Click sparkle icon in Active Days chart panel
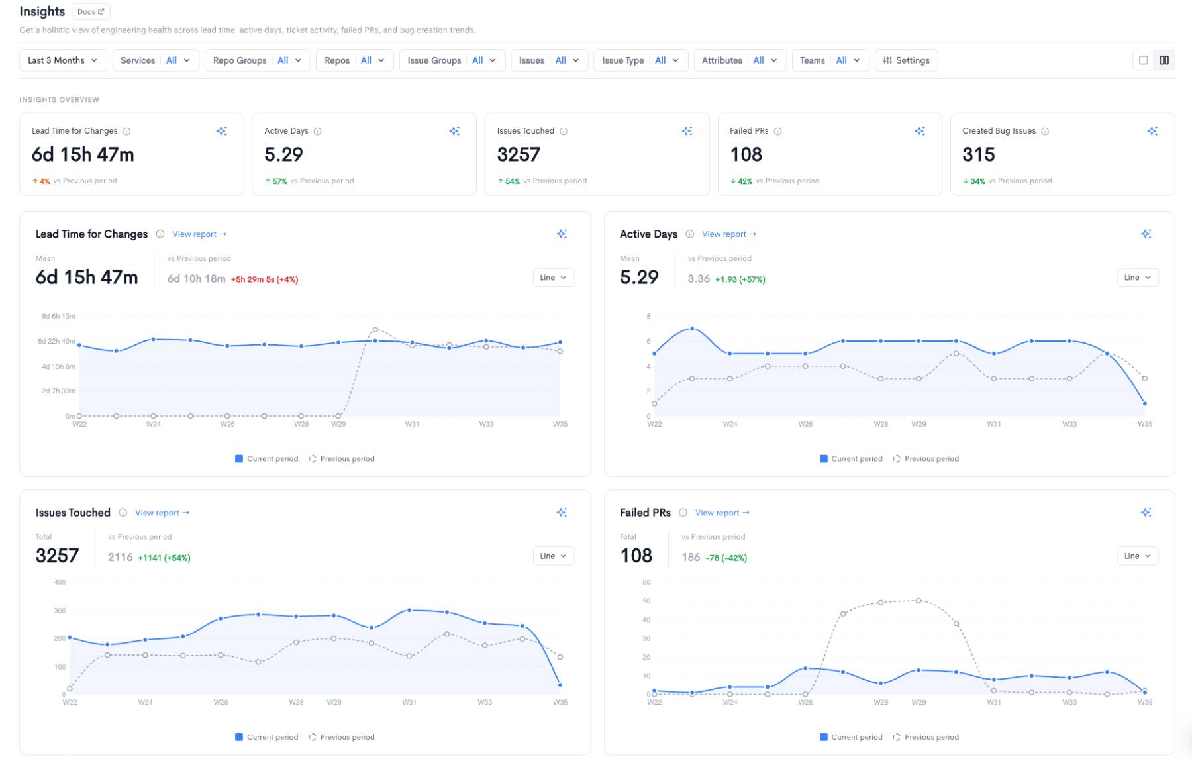 (x=1146, y=234)
